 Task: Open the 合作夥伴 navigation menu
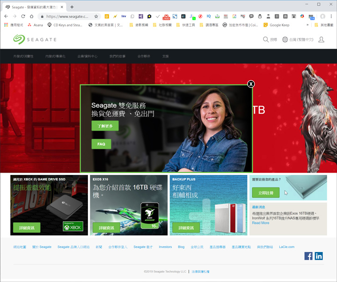(144, 56)
